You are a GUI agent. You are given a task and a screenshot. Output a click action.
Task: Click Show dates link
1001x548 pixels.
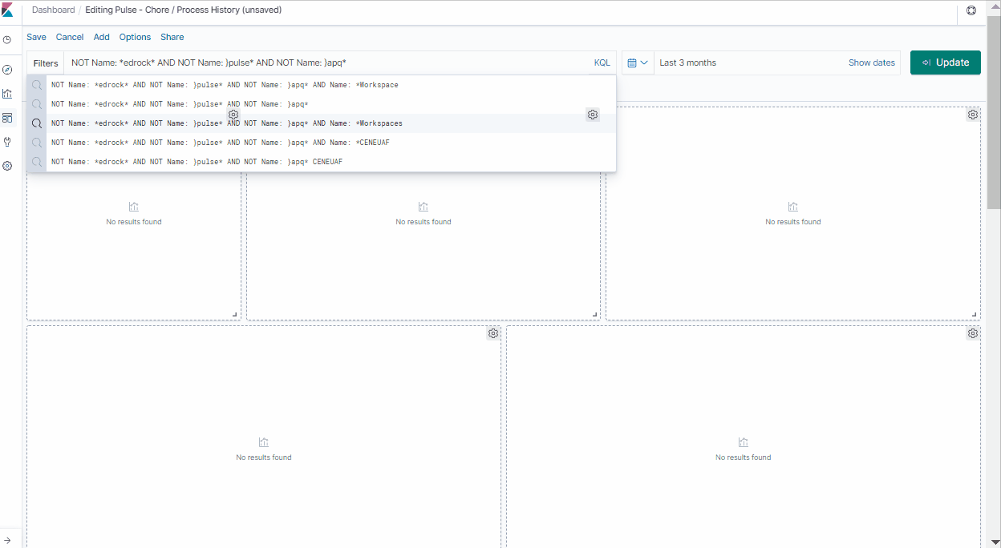pyautogui.click(x=871, y=62)
